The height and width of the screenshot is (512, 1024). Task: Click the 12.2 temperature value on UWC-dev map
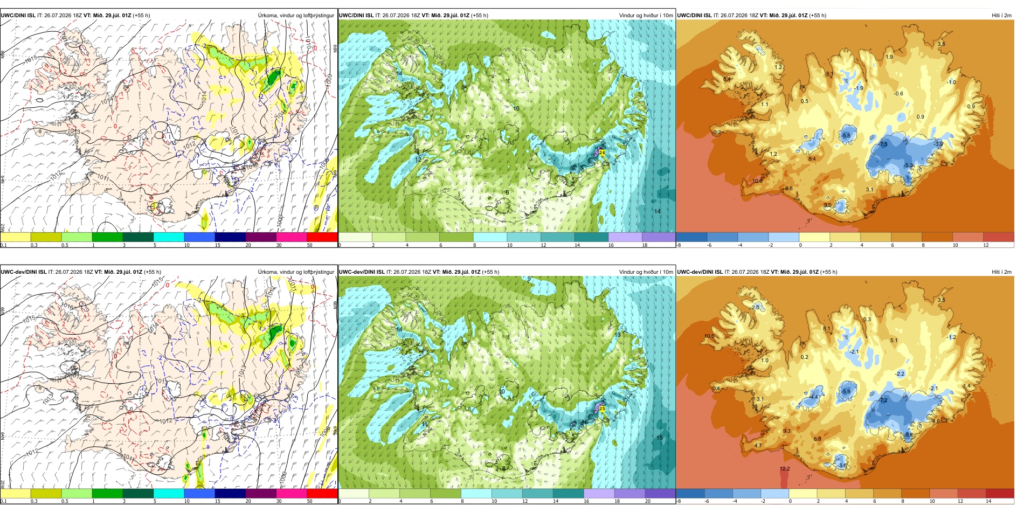pos(785,469)
